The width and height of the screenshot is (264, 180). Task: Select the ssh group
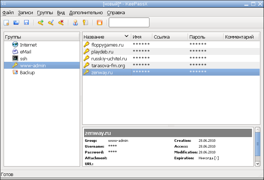23,59
